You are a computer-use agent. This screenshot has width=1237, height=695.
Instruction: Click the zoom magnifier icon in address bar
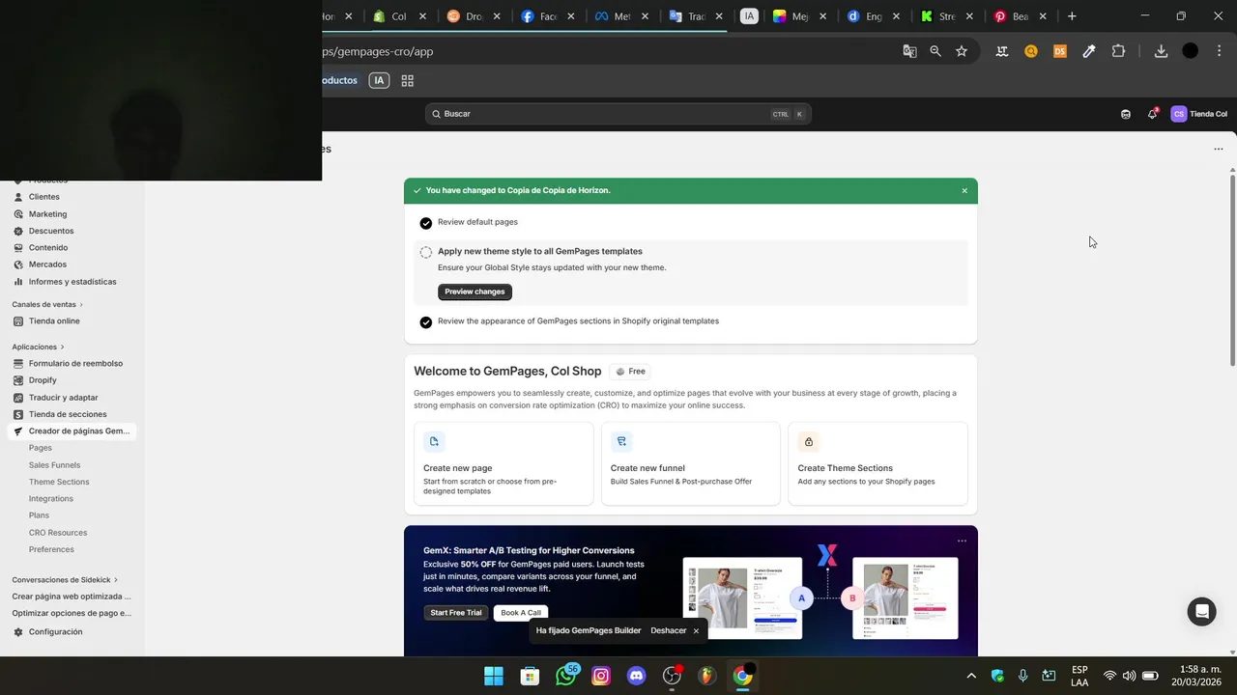(935, 51)
